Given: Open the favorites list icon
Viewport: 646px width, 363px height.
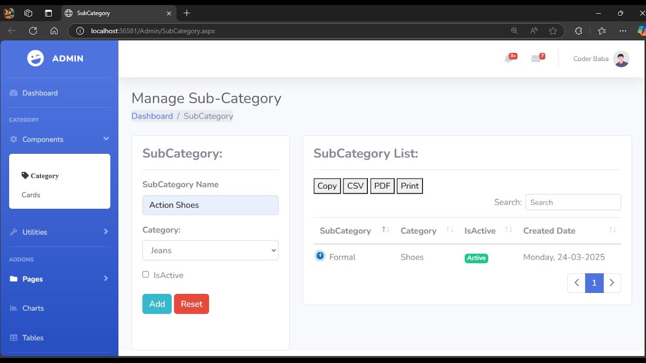Looking at the screenshot, I should click(602, 31).
